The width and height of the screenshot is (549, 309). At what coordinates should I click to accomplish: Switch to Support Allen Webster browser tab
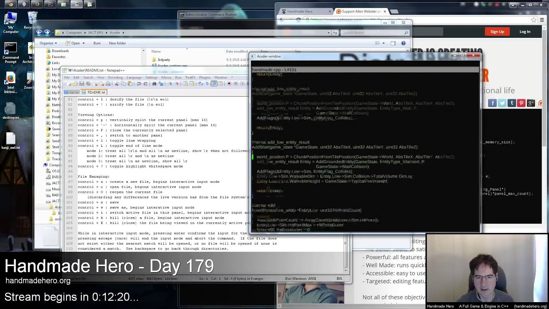tap(361, 11)
